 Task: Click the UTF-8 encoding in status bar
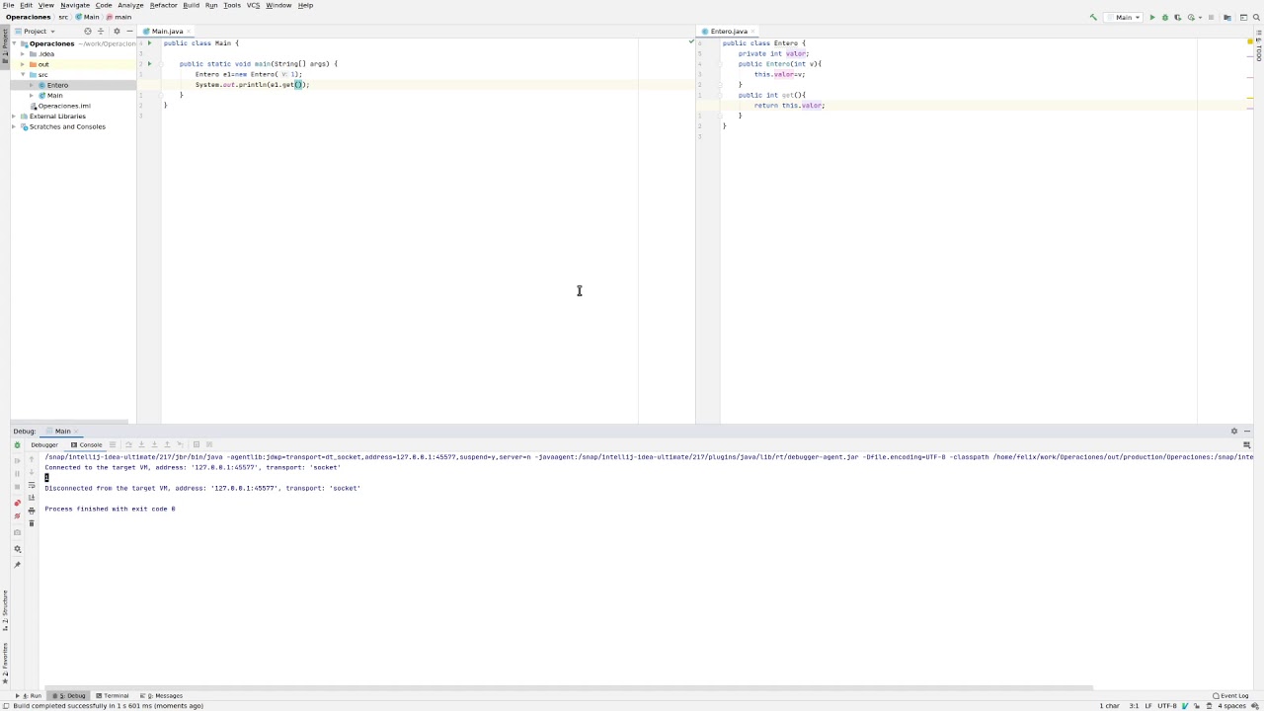[x=1167, y=706]
